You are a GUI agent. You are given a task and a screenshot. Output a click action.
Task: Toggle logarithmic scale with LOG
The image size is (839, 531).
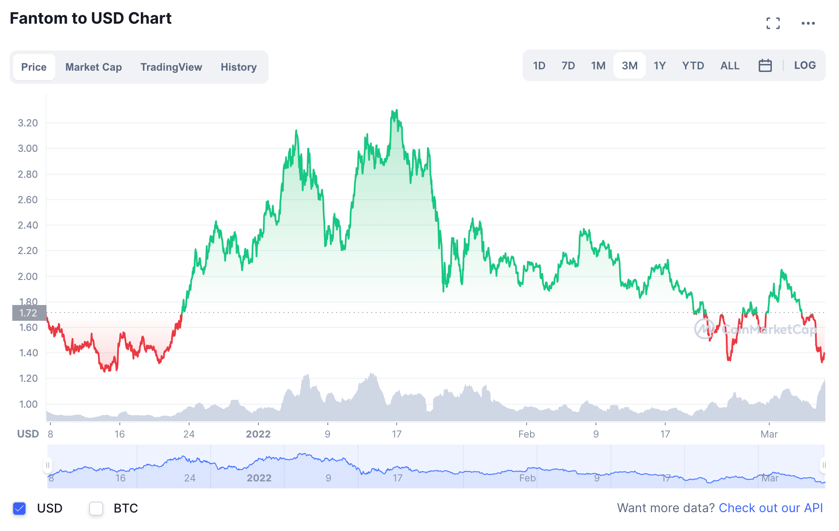pos(805,65)
